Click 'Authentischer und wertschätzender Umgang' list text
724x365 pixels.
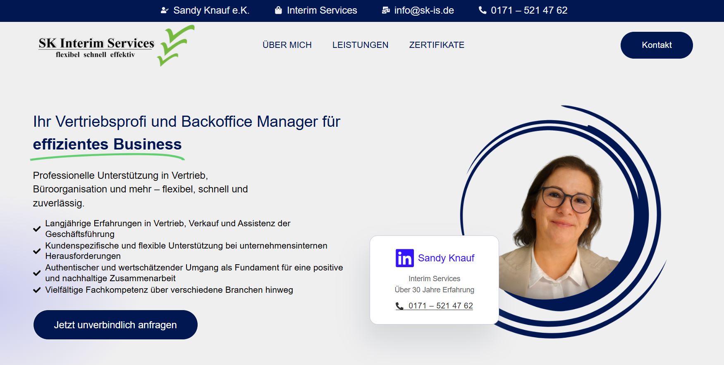[194, 273]
